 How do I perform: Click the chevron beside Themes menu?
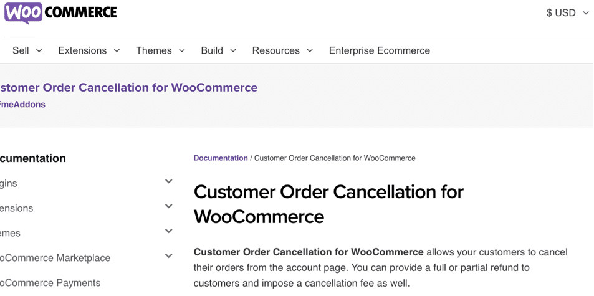tap(182, 50)
